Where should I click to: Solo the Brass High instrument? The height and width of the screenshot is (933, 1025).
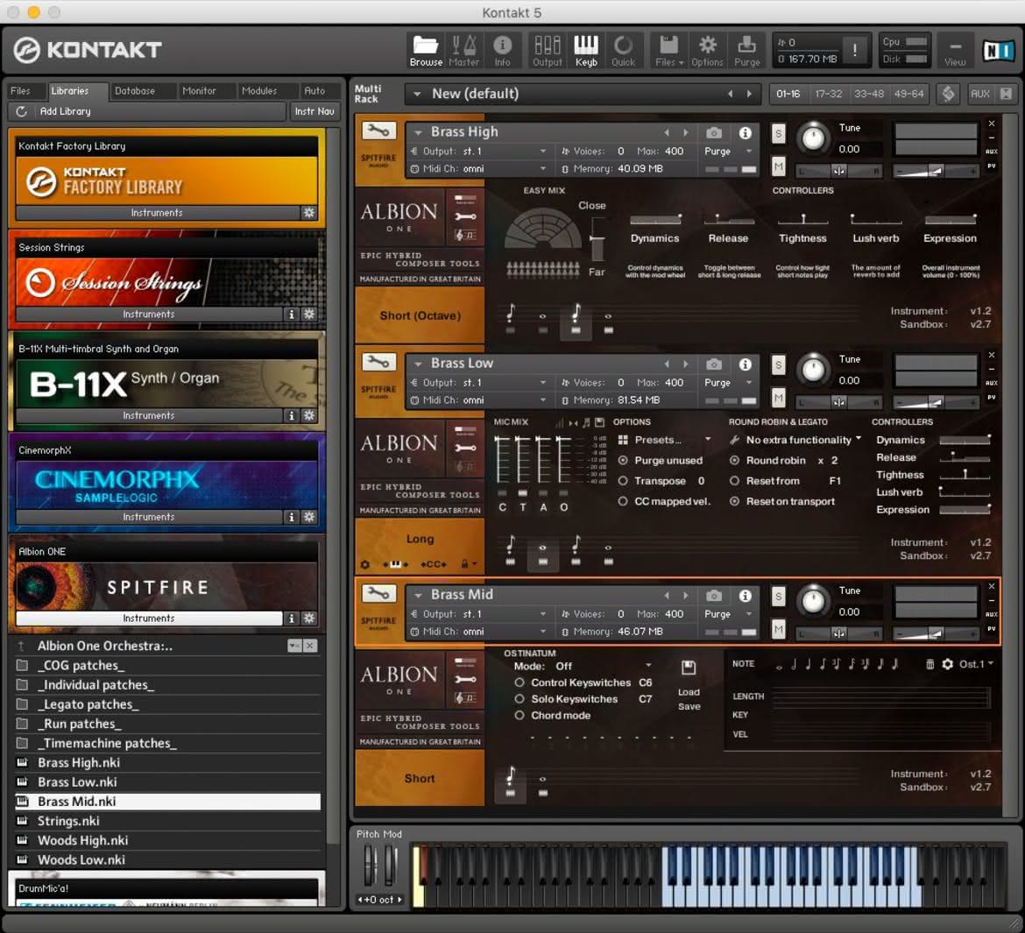point(778,133)
